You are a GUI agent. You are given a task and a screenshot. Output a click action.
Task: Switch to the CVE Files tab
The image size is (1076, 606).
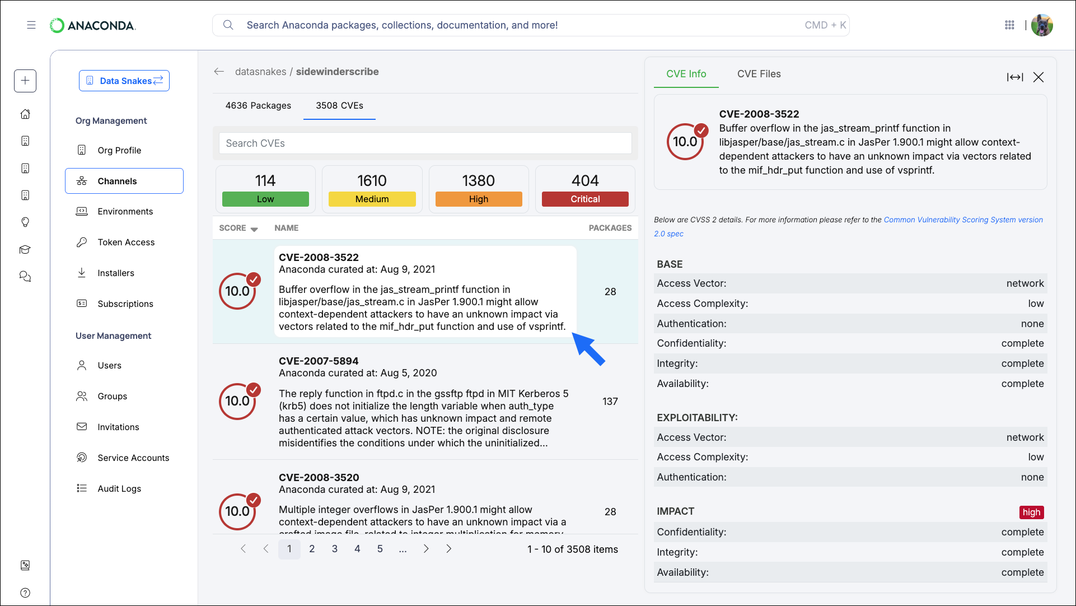tap(759, 74)
